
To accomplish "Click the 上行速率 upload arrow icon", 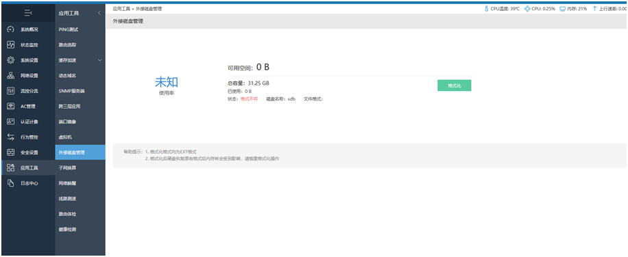I will coord(595,8).
